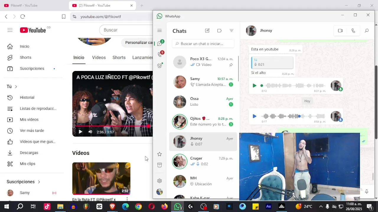Open the WhatsApp chat filter icon

click(232, 31)
